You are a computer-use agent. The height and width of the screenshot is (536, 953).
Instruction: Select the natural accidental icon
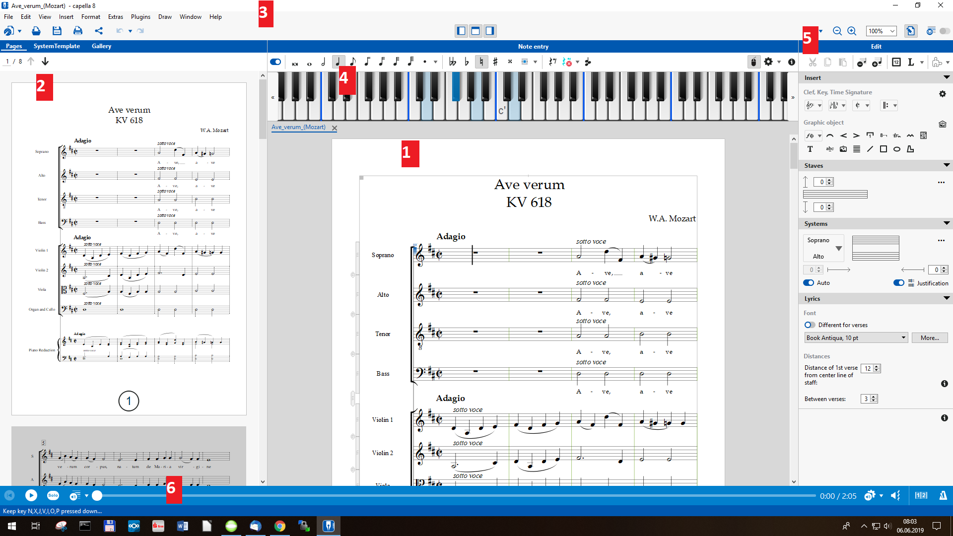(481, 62)
